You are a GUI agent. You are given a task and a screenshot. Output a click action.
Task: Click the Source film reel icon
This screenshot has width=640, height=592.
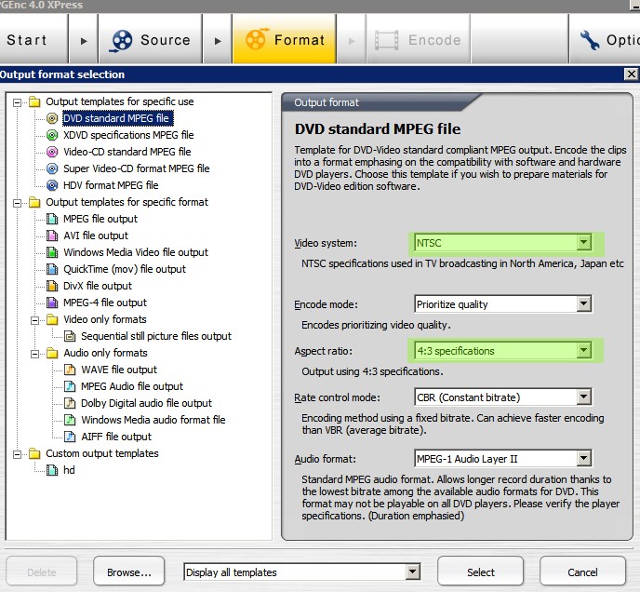[x=121, y=41]
